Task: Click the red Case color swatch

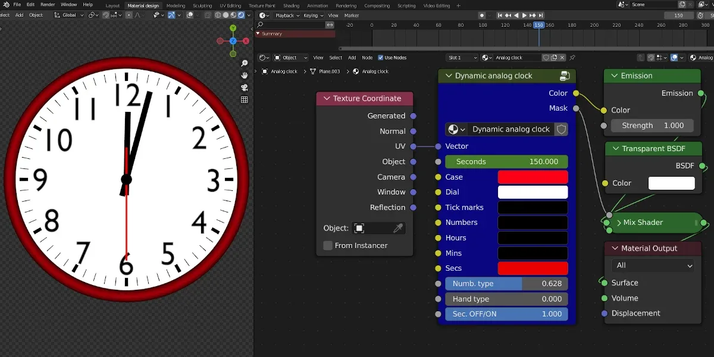Action: pos(533,177)
